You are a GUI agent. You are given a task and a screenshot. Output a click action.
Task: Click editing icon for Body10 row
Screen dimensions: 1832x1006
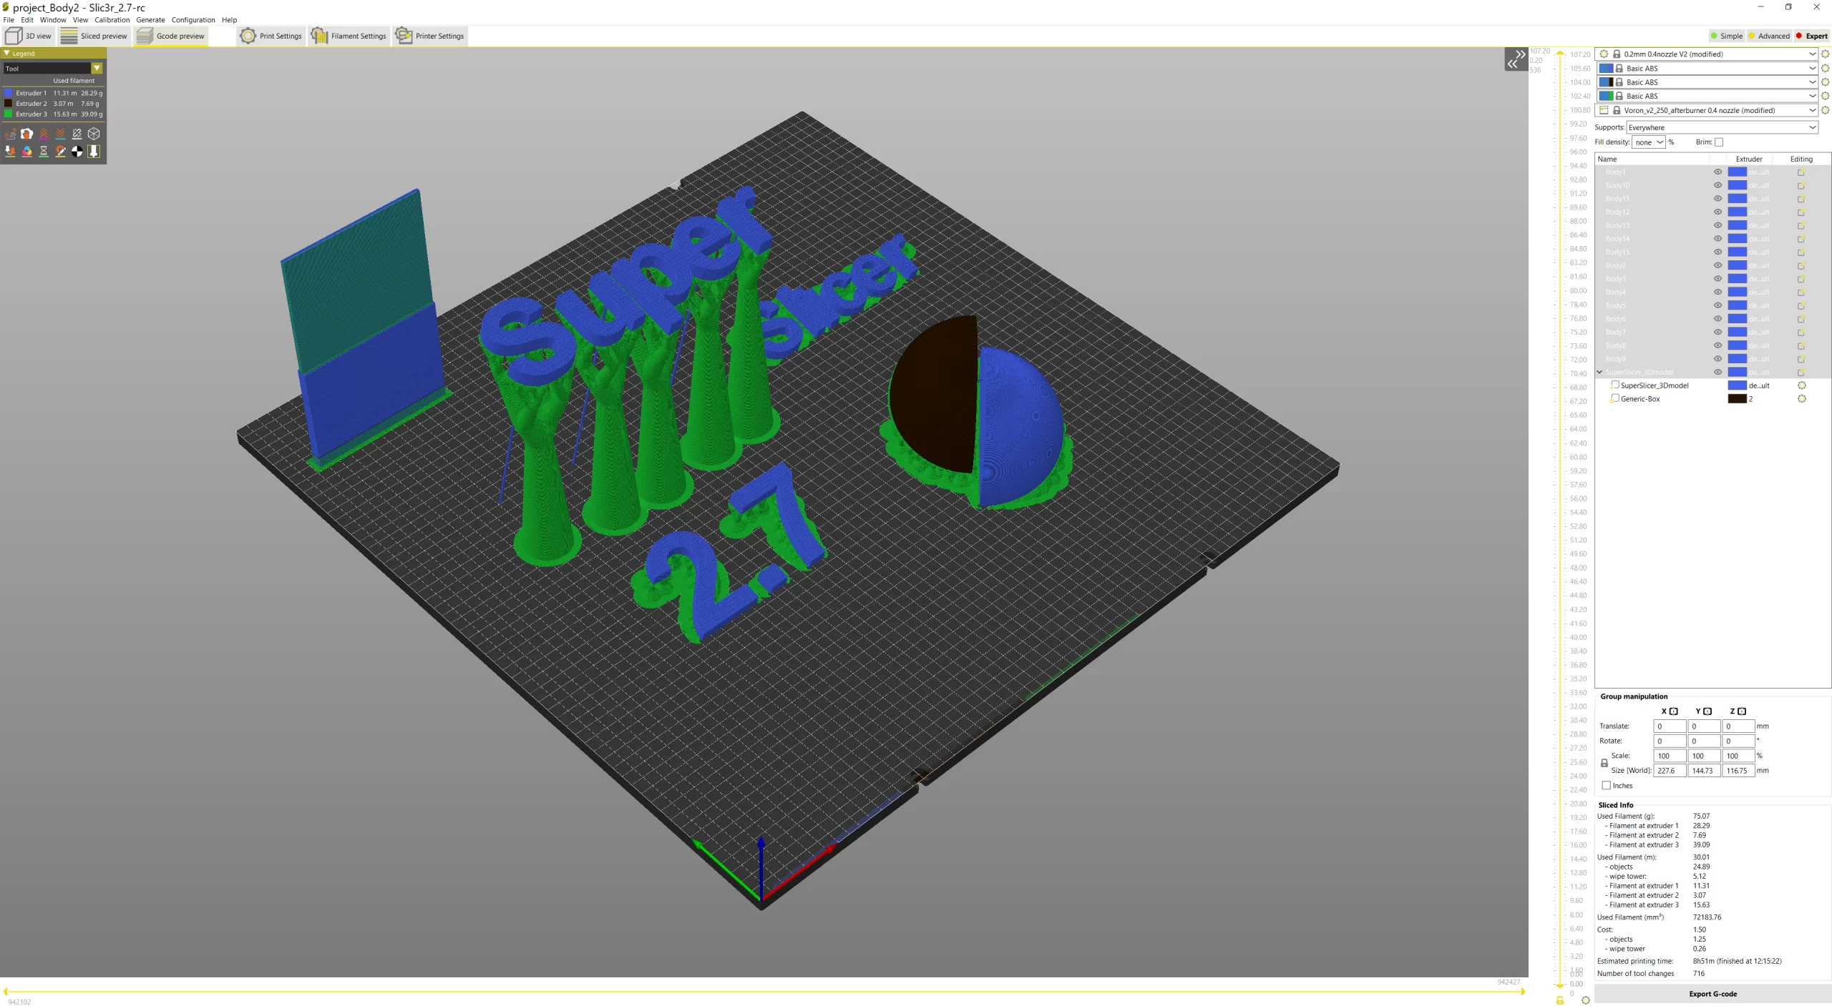pos(1801,185)
